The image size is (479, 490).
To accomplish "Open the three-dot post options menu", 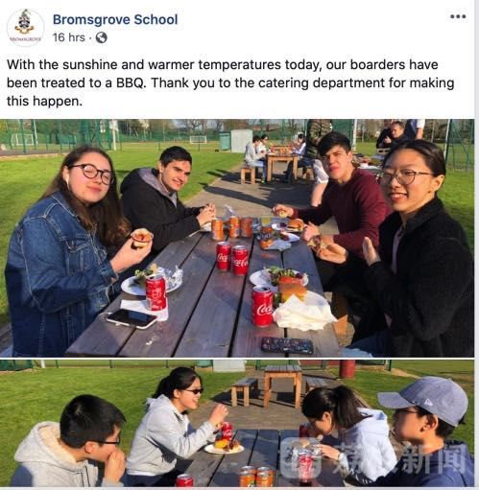I will pos(458,16).
